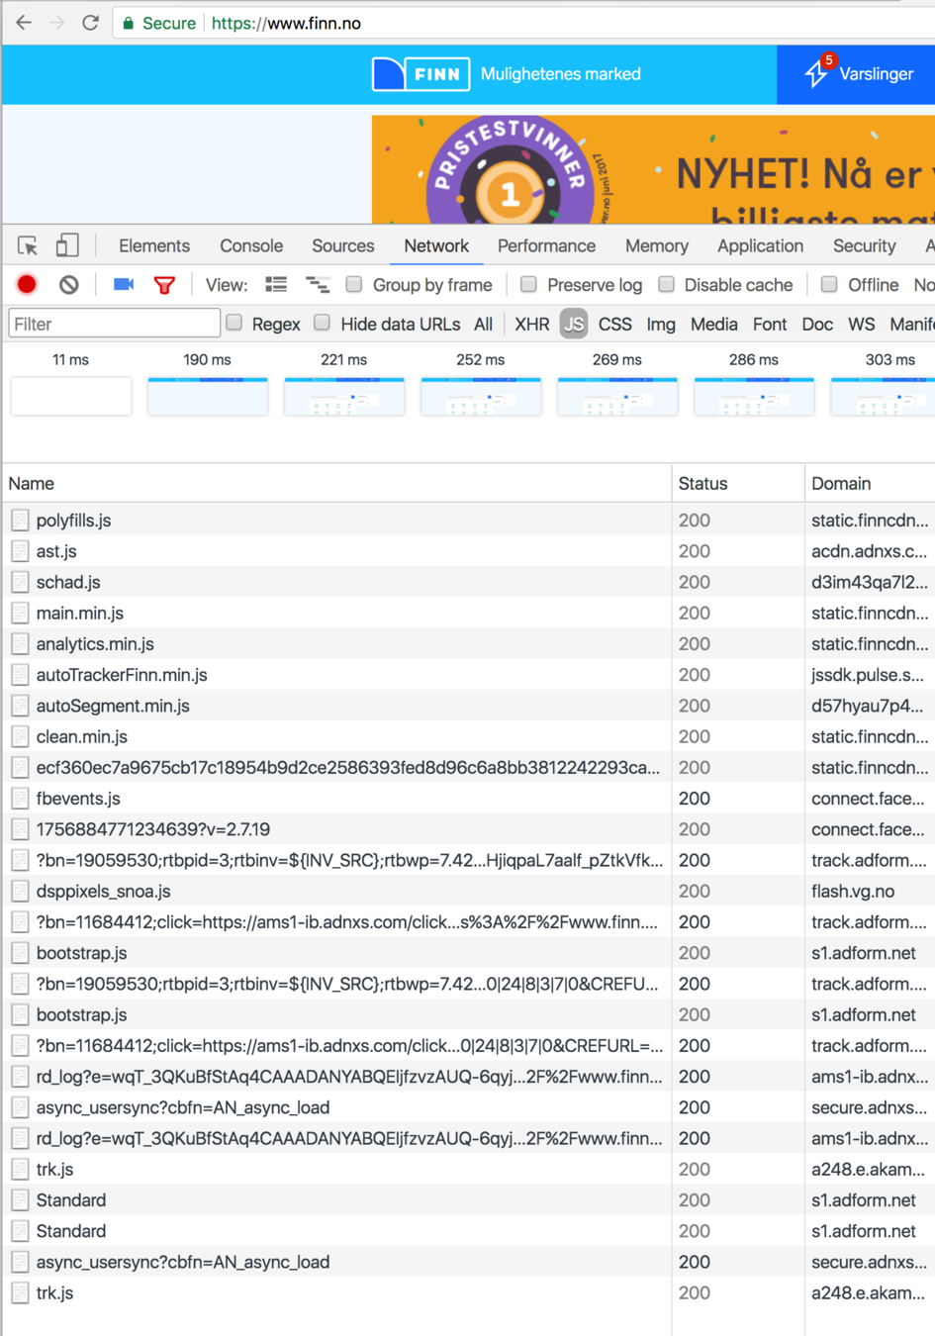Viewport: 935px width, 1336px height.
Task: Go back with the browser back arrow
Action: (24, 22)
